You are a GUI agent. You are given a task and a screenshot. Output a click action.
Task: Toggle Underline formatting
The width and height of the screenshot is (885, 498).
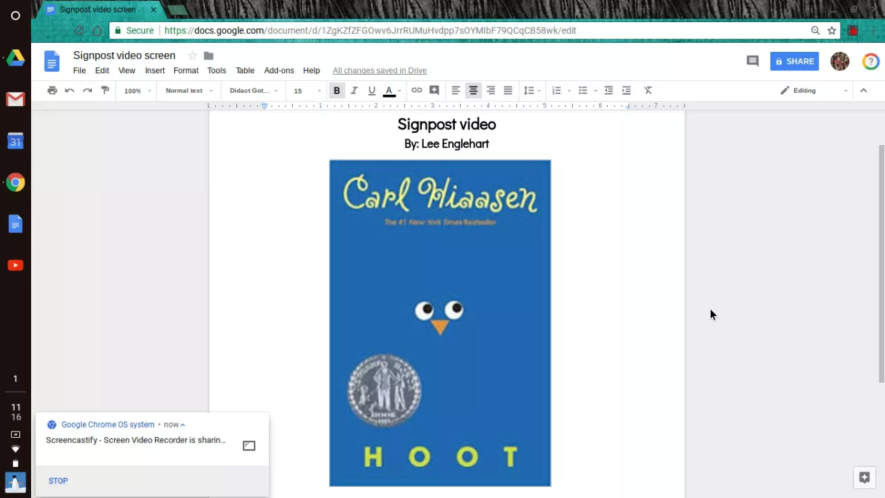click(x=371, y=91)
